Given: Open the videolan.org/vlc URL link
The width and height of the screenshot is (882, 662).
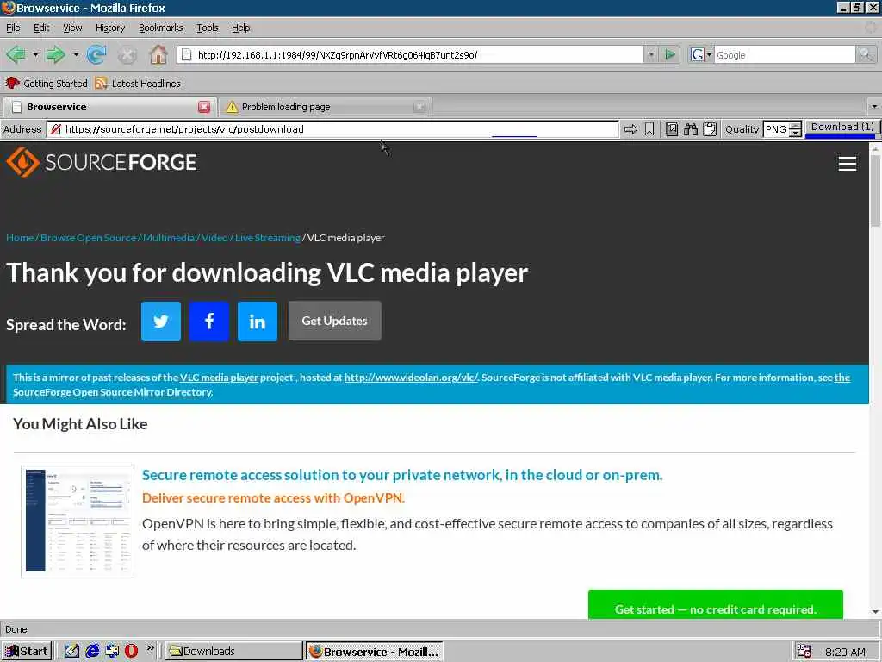Looking at the screenshot, I should tap(411, 378).
